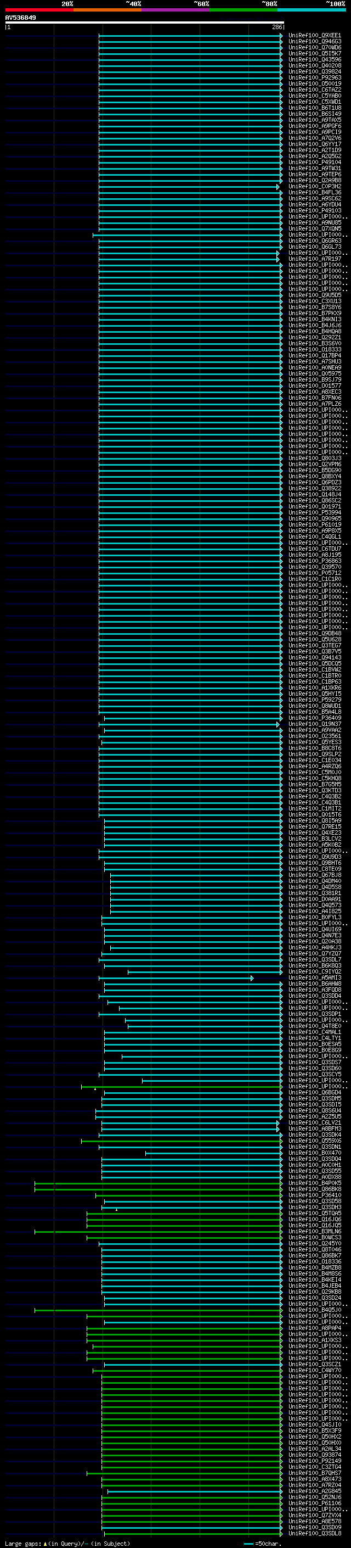Image resolution: width=351 pixels, height=1548 pixels.
Task: Select hit UniRef100_B7QHS7
Action: coord(314,1473)
